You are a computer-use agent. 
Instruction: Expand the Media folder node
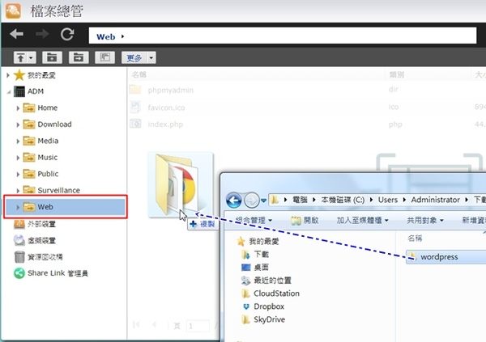point(18,141)
